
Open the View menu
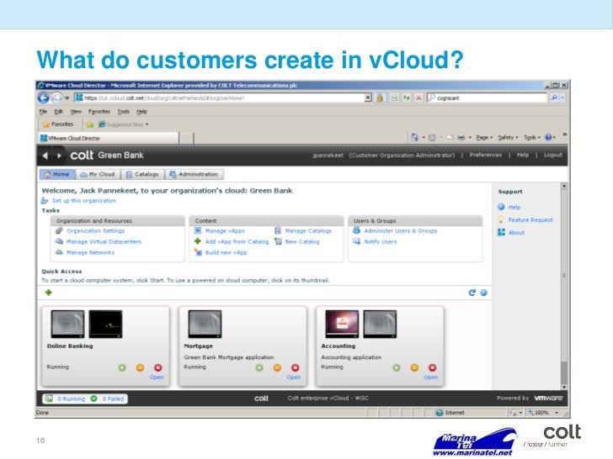pyautogui.click(x=76, y=112)
